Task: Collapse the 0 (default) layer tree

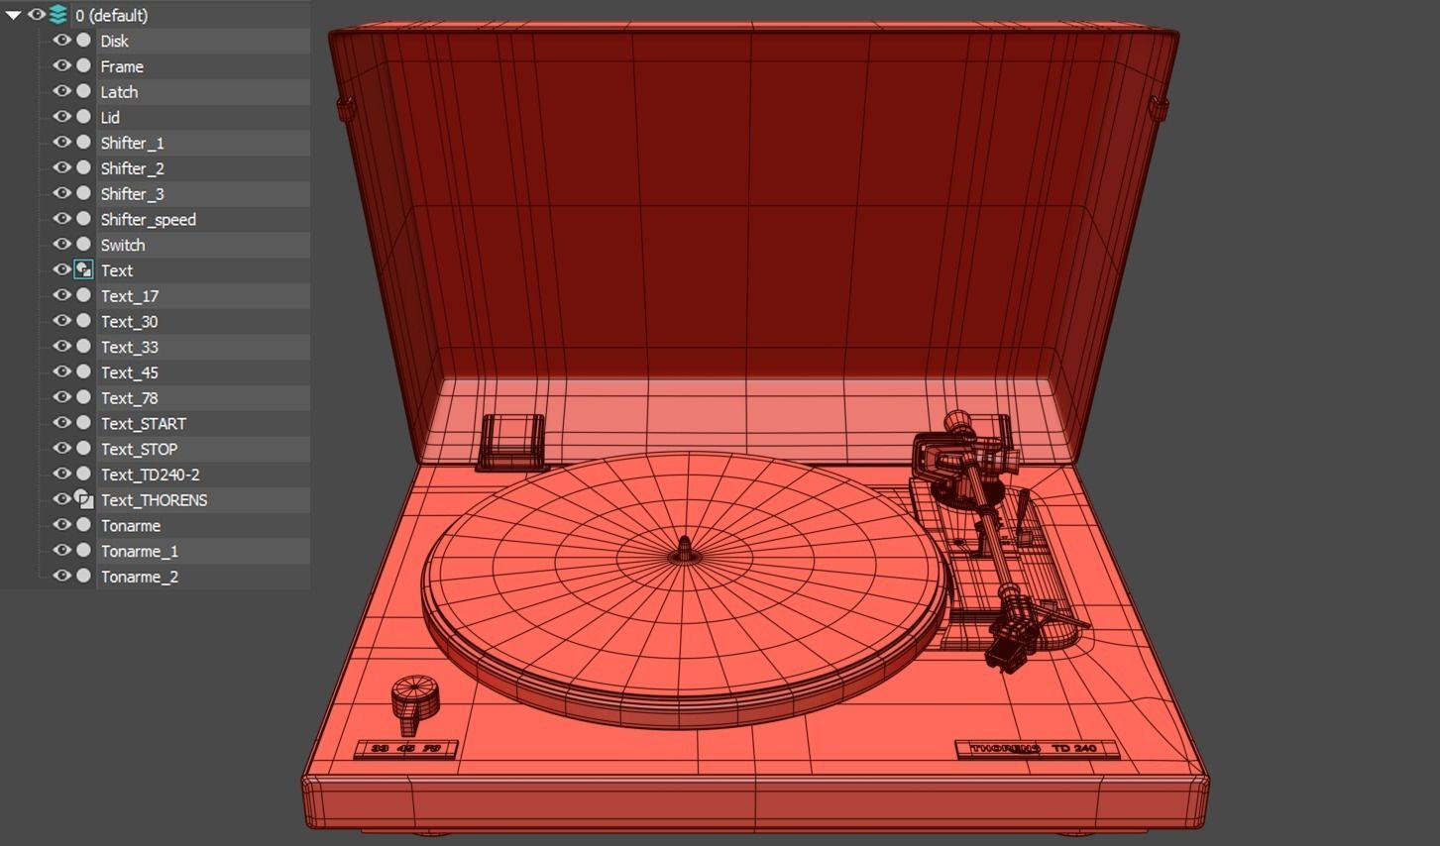Action: tap(13, 15)
